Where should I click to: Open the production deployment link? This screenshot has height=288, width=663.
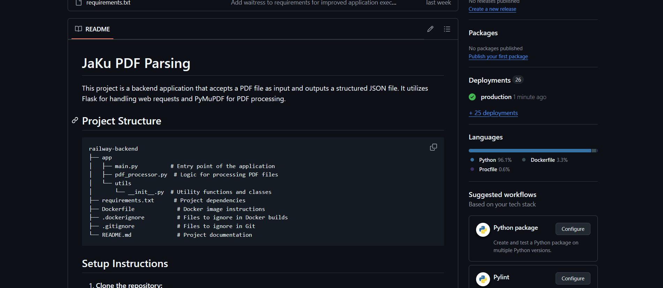496,97
